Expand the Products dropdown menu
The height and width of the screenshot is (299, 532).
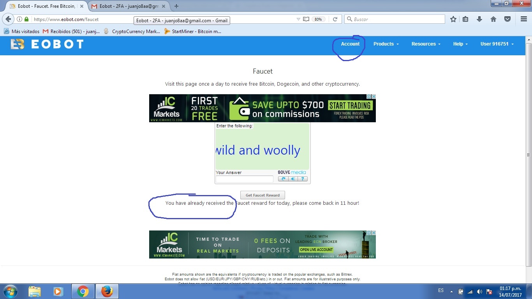(x=386, y=44)
